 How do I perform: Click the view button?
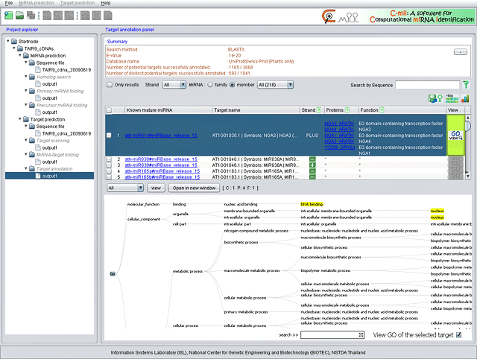156,188
